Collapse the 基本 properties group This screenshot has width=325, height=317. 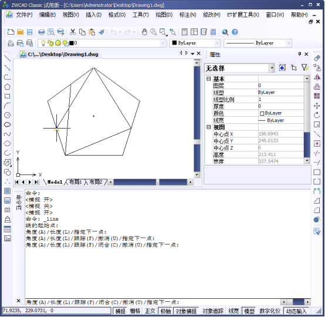(x=208, y=79)
